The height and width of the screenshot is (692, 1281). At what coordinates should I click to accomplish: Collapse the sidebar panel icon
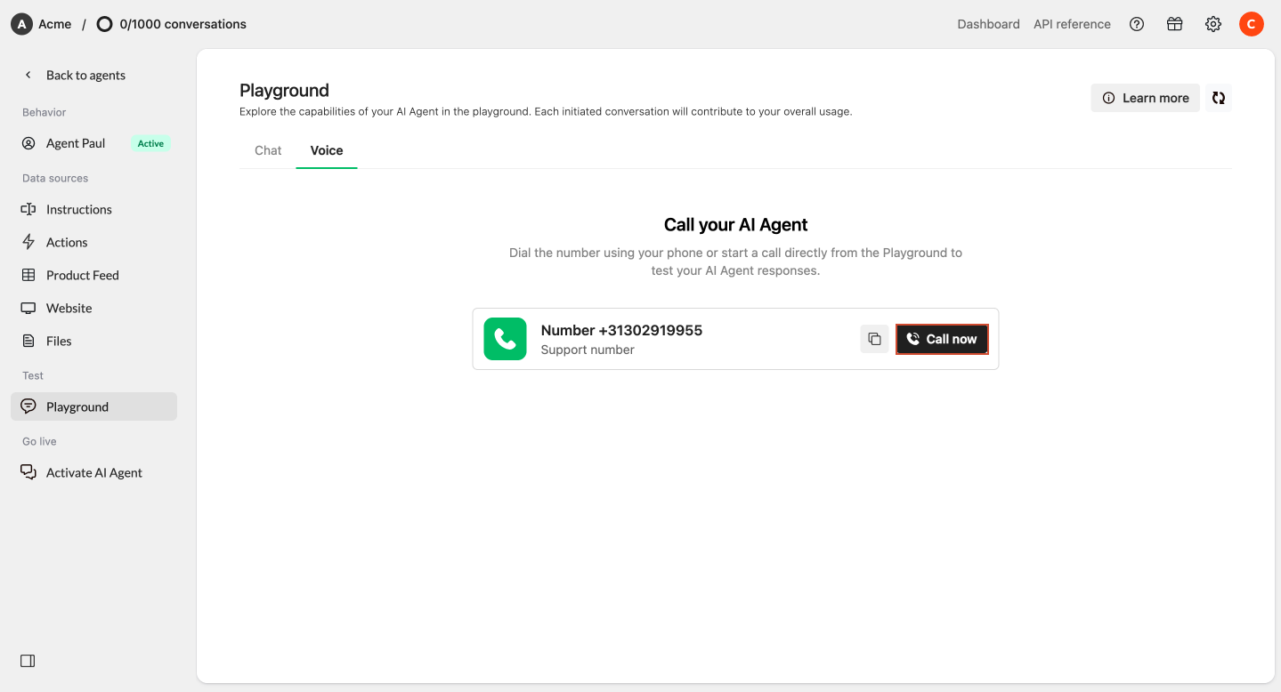(x=28, y=661)
